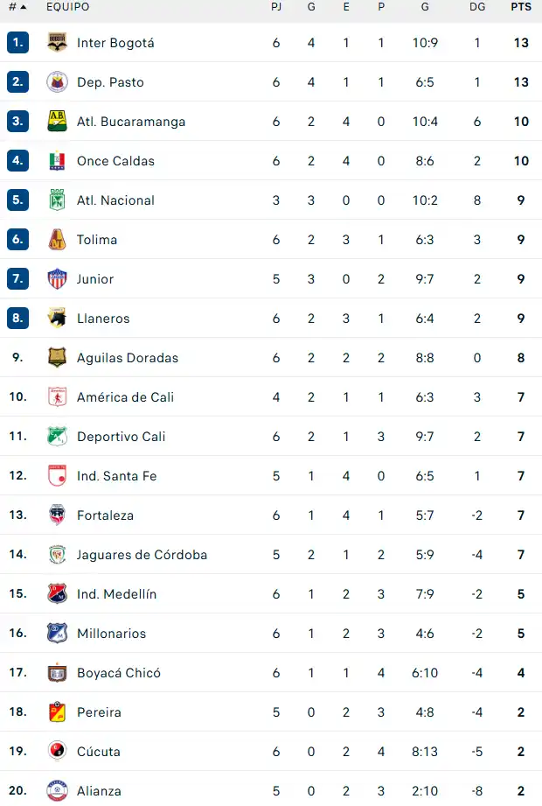Open the Pereira team page
Image resolution: width=542 pixels, height=806 pixels.
[x=99, y=712]
